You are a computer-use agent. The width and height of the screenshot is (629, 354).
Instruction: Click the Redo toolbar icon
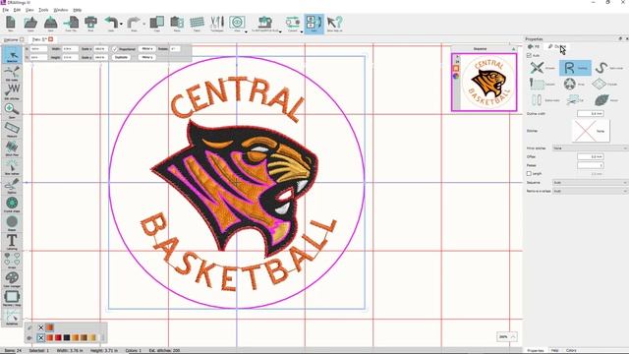[x=134, y=23]
